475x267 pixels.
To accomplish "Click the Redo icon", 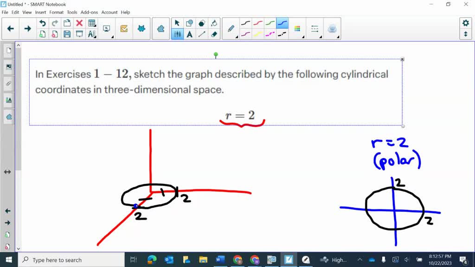I will pyautogui.click(x=55, y=23).
